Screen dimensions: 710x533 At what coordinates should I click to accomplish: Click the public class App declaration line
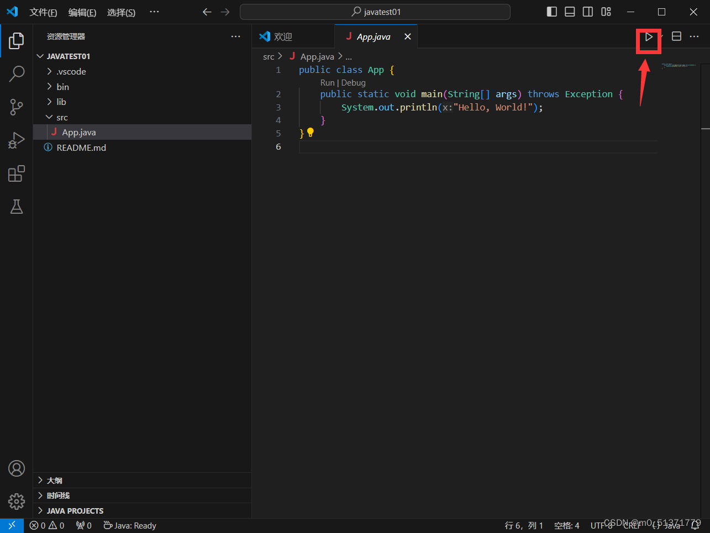pos(346,70)
